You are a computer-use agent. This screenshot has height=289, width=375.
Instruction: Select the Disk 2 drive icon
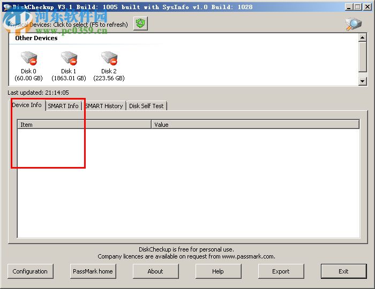pos(109,58)
